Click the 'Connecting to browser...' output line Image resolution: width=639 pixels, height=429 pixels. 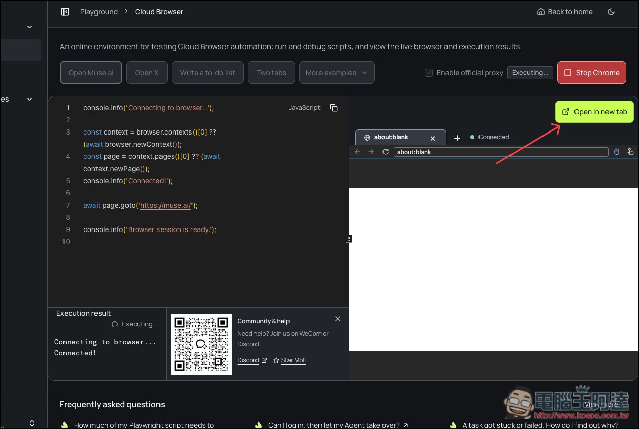pos(105,342)
